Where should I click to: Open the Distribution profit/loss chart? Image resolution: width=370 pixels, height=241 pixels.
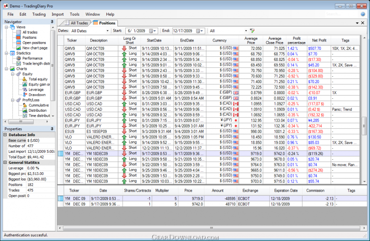pos(37,110)
